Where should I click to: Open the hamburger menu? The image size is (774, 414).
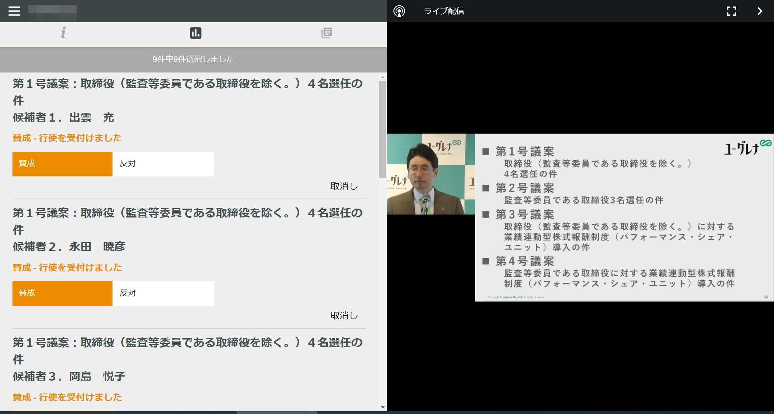[14, 11]
